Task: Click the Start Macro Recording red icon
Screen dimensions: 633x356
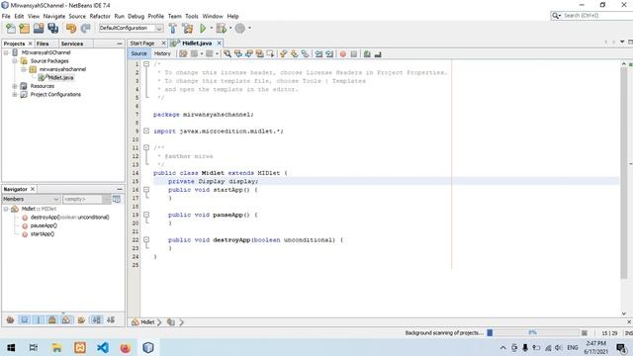Action: (343, 53)
